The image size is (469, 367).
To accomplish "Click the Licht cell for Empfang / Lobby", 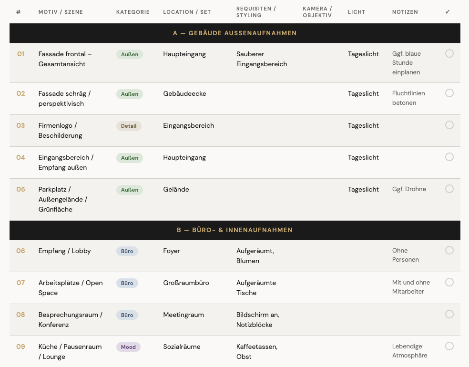I will tap(365, 256).
